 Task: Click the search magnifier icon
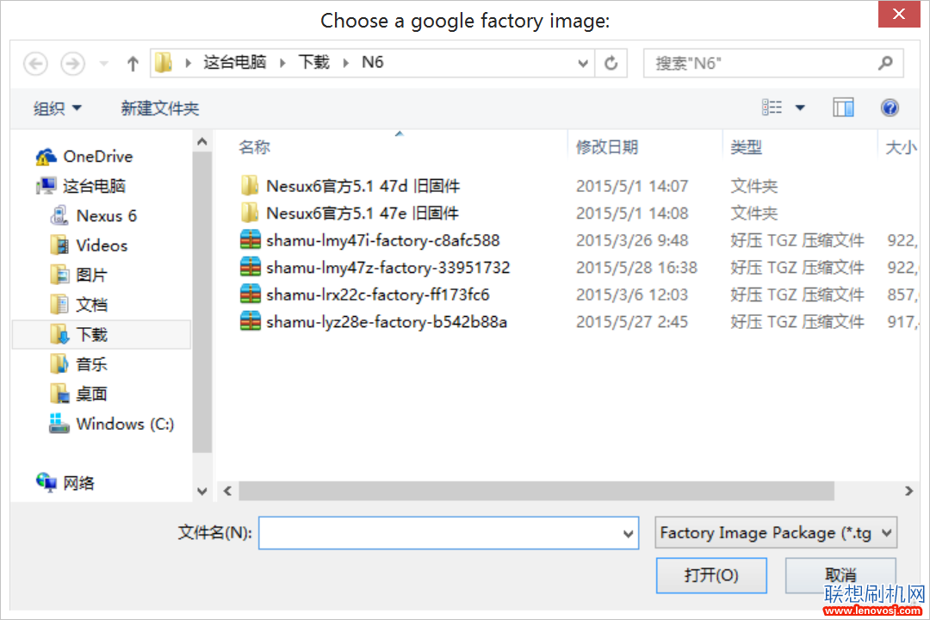(x=885, y=63)
